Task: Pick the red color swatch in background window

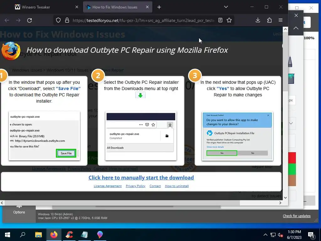Action: 292,158
